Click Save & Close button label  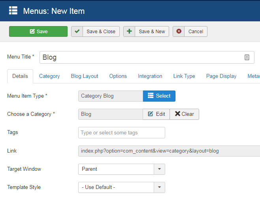[101, 31]
